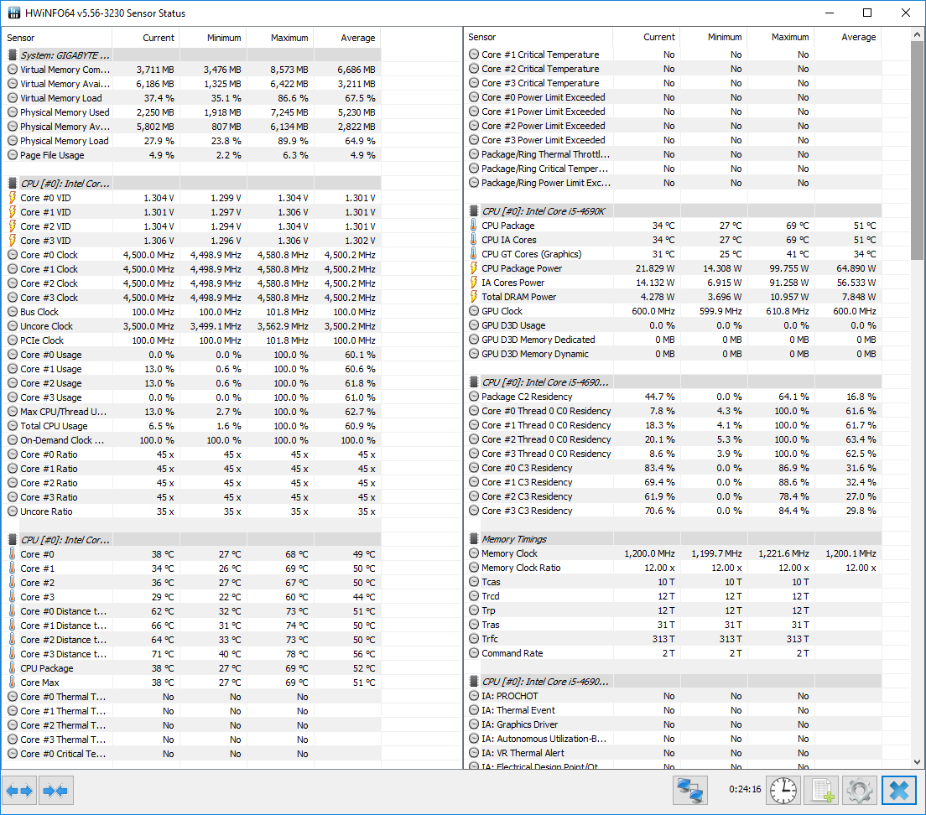This screenshot has width=926, height=815.
Task: Click the thermometer icon next to CPU IA Cores
Action: (x=474, y=240)
